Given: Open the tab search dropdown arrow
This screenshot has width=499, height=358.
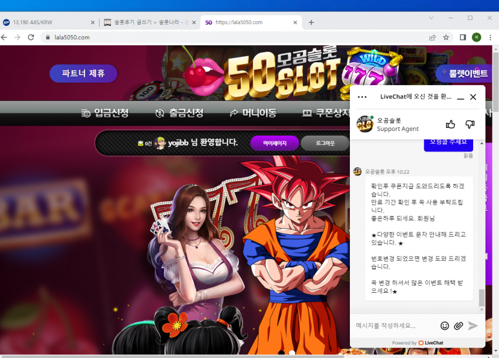Looking at the screenshot, I should coord(431,18).
